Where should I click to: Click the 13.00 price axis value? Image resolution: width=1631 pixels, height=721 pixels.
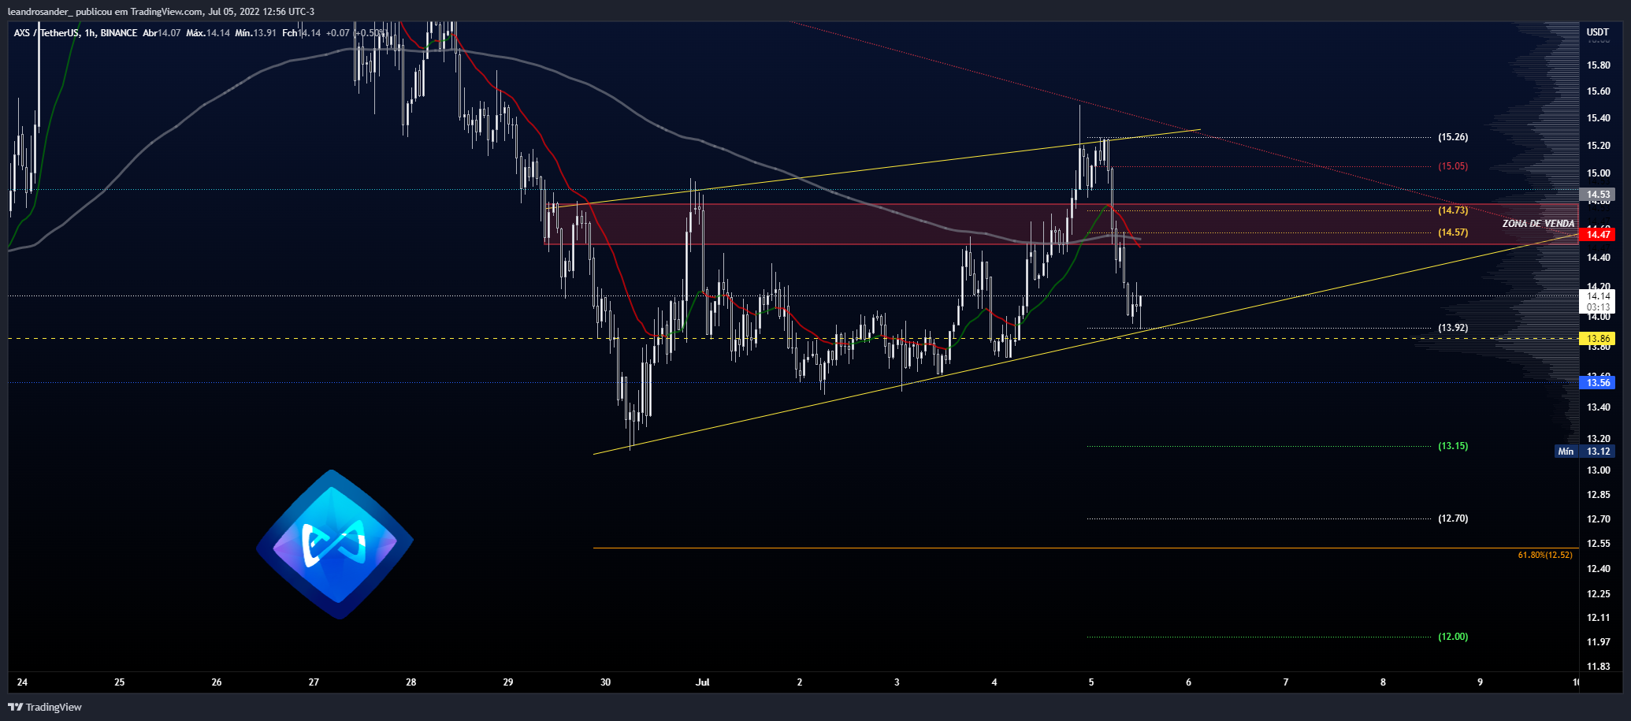1599,470
